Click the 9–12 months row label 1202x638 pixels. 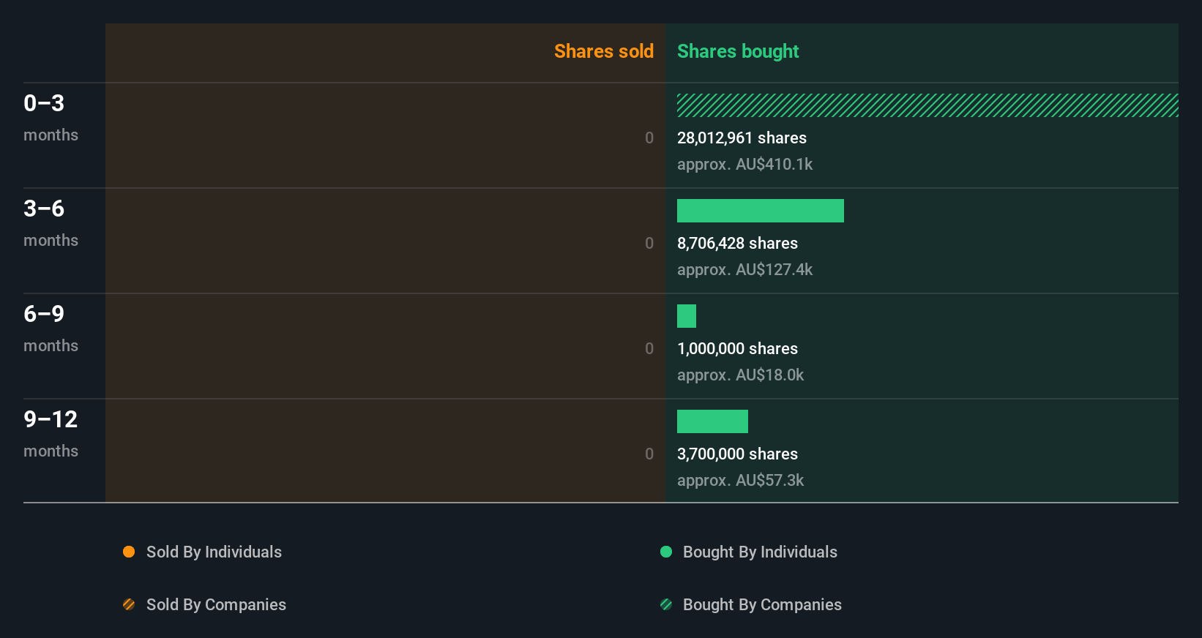click(51, 434)
